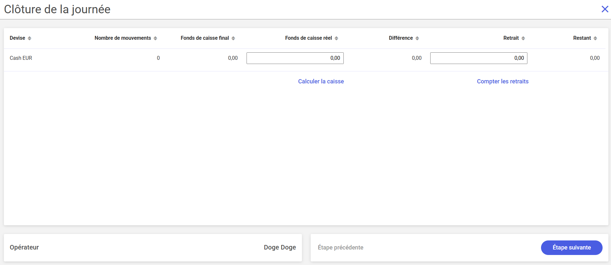Focus the Fonds de caisse réel amount field

coord(295,58)
